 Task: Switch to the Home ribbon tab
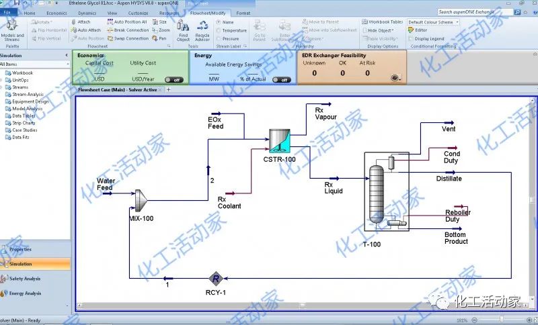click(30, 13)
